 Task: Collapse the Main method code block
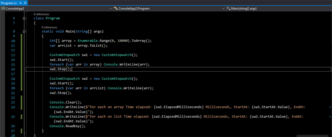(24, 31)
